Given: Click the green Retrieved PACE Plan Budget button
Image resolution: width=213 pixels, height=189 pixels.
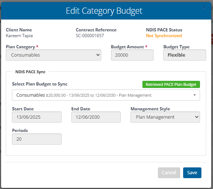Looking at the screenshot, I should click(x=171, y=84).
